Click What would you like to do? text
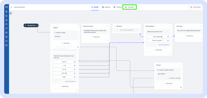 tap(155, 32)
